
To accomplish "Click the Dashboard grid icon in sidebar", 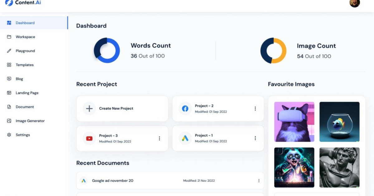I will pyautogui.click(x=9, y=23).
